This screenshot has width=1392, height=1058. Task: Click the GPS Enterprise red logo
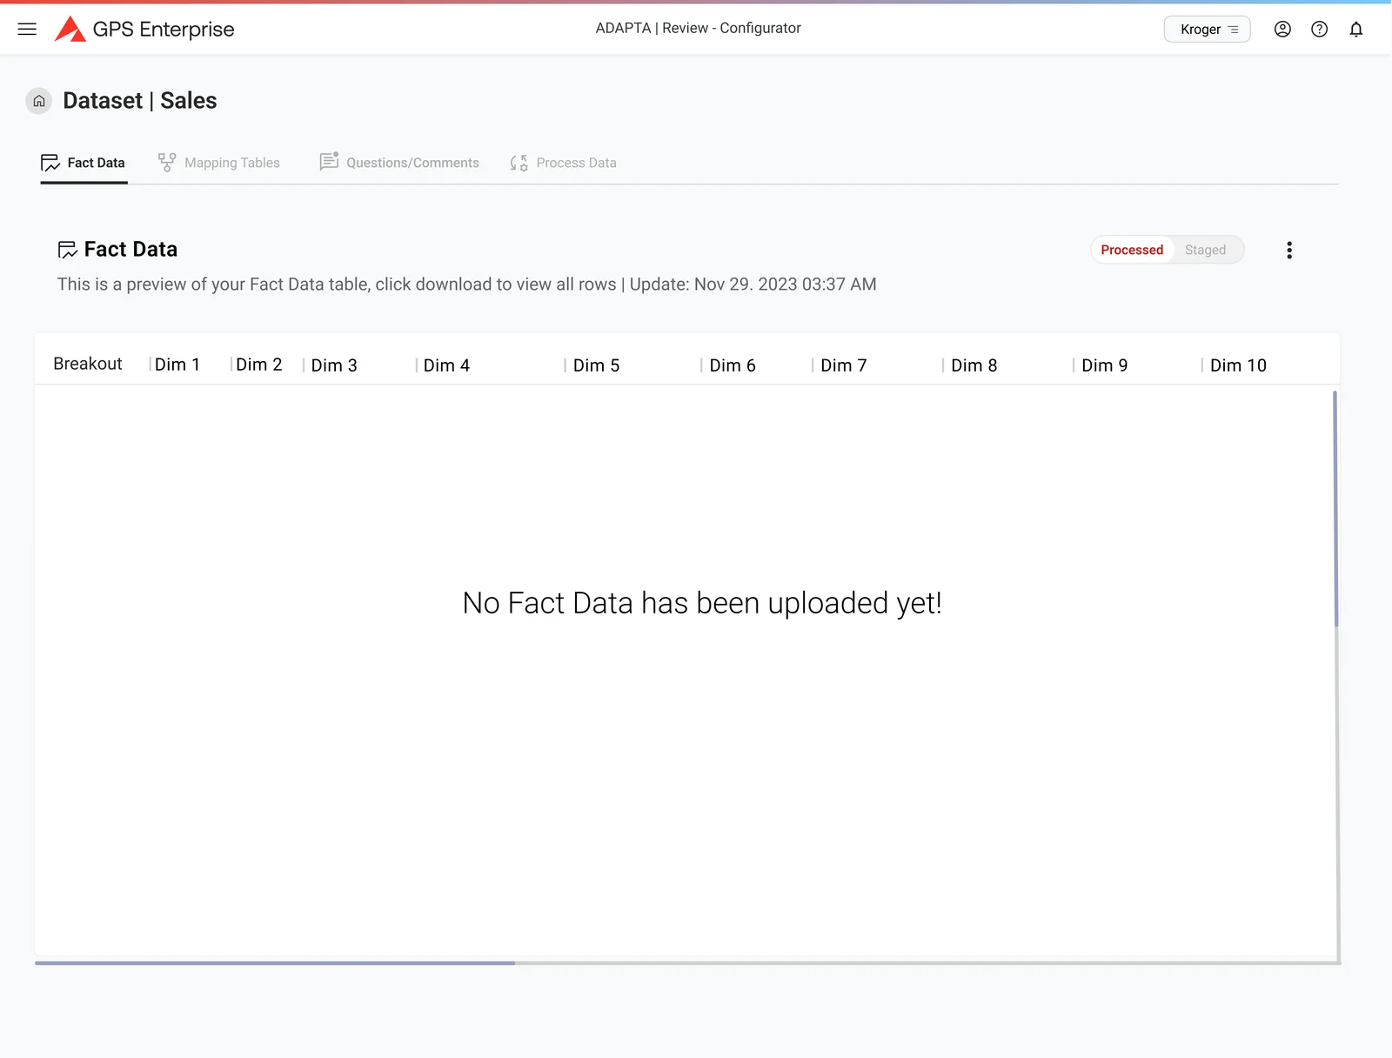point(70,29)
